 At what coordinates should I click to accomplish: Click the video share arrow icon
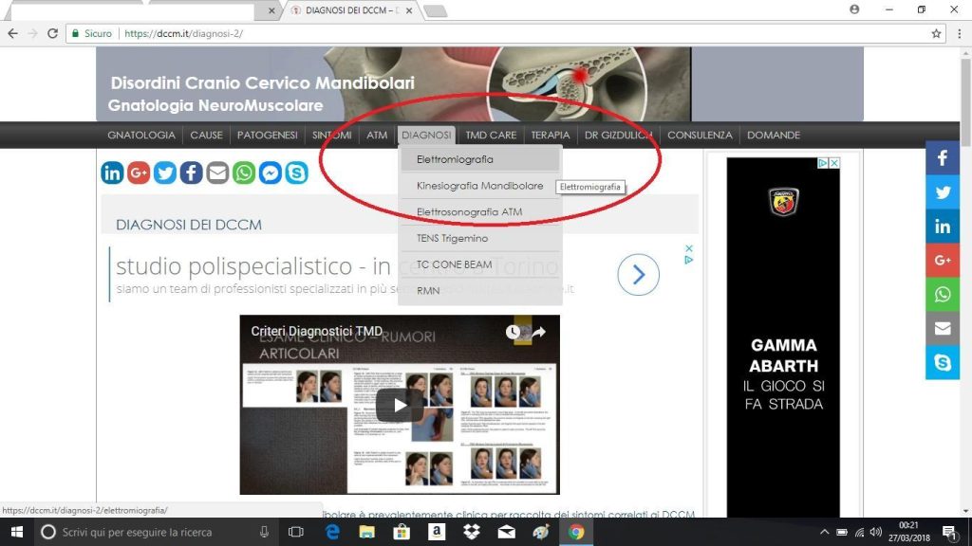(x=538, y=332)
